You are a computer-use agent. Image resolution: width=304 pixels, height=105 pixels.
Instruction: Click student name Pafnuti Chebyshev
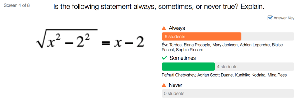pos(179,75)
